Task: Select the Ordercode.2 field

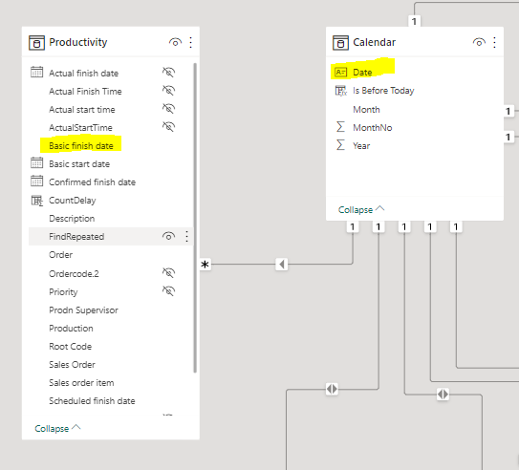Action: point(74,273)
